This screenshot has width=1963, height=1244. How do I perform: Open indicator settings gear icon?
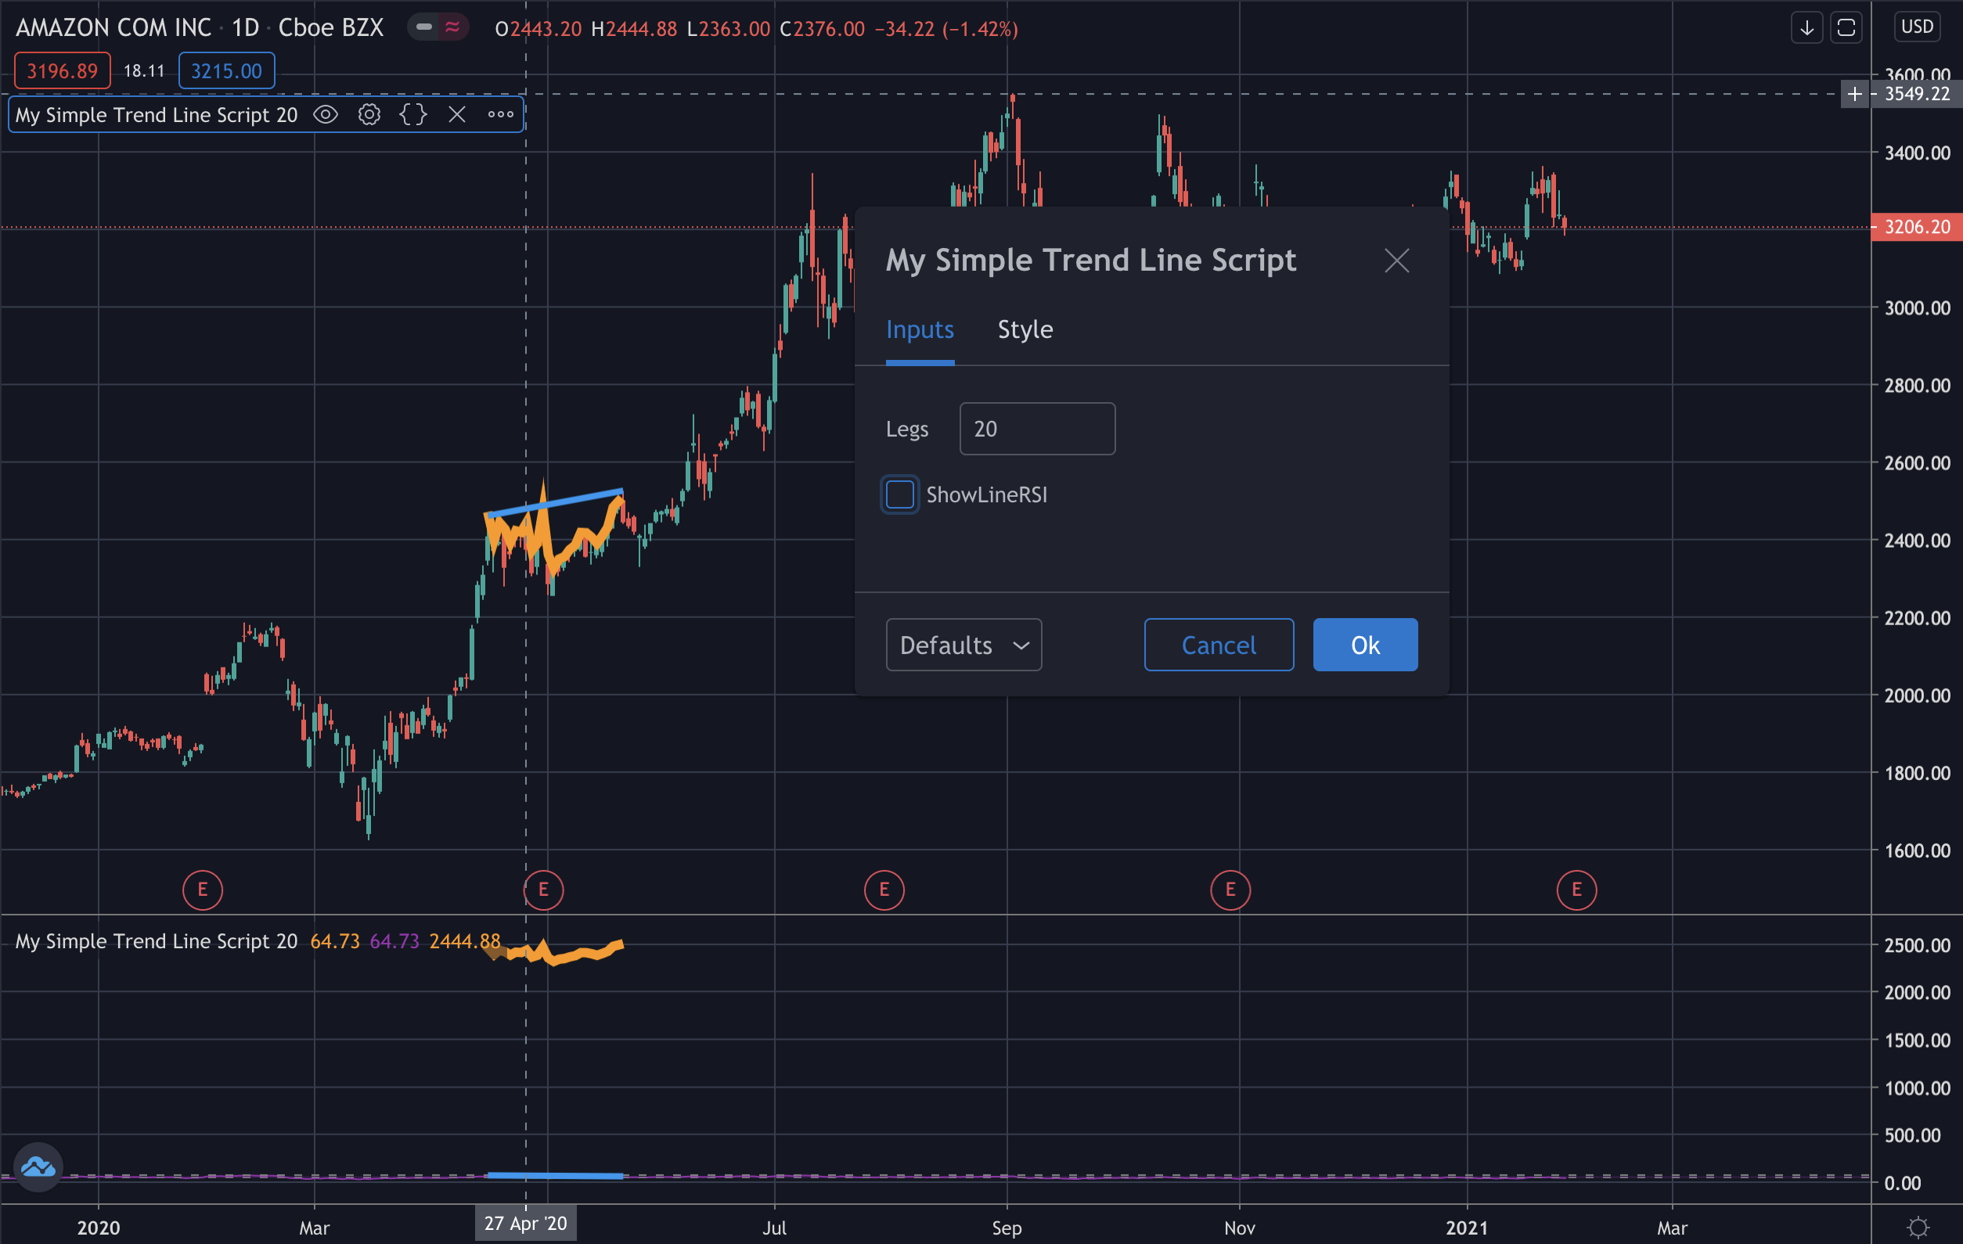click(x=369, y=115)
